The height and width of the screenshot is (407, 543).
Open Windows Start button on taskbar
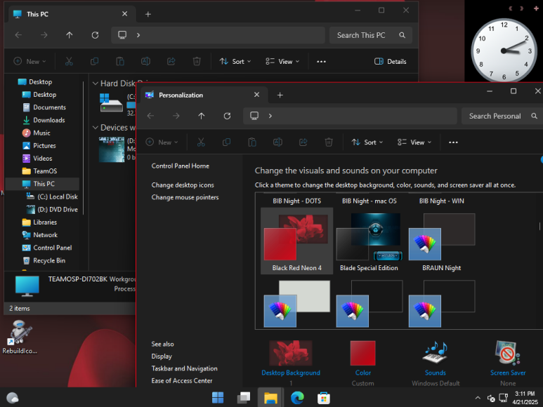click(218, 398)
